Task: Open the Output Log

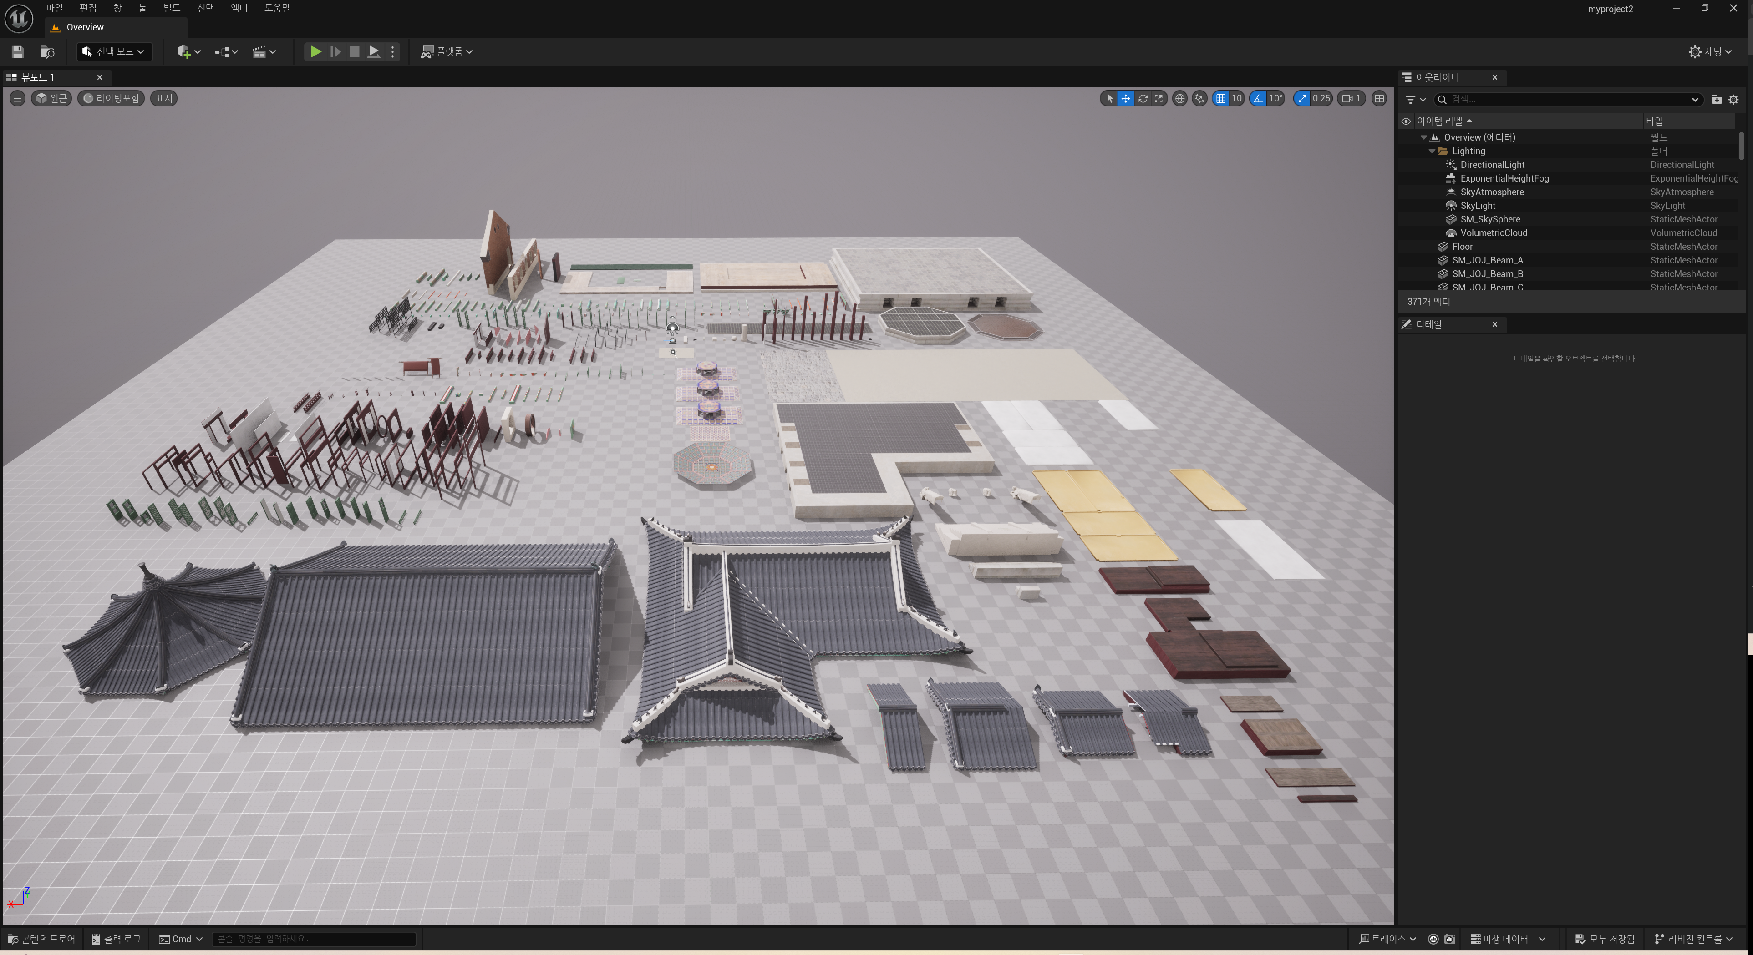Action: pyautogui.click(x=117, y=939)
